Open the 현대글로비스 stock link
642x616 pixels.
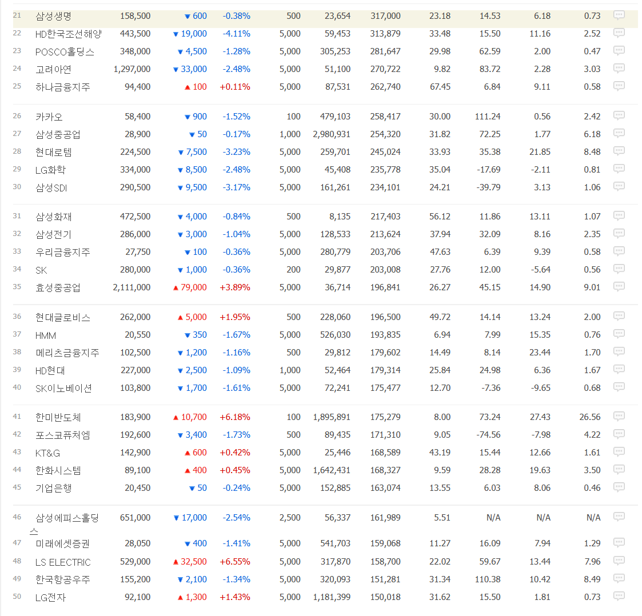tap(63, 317)
